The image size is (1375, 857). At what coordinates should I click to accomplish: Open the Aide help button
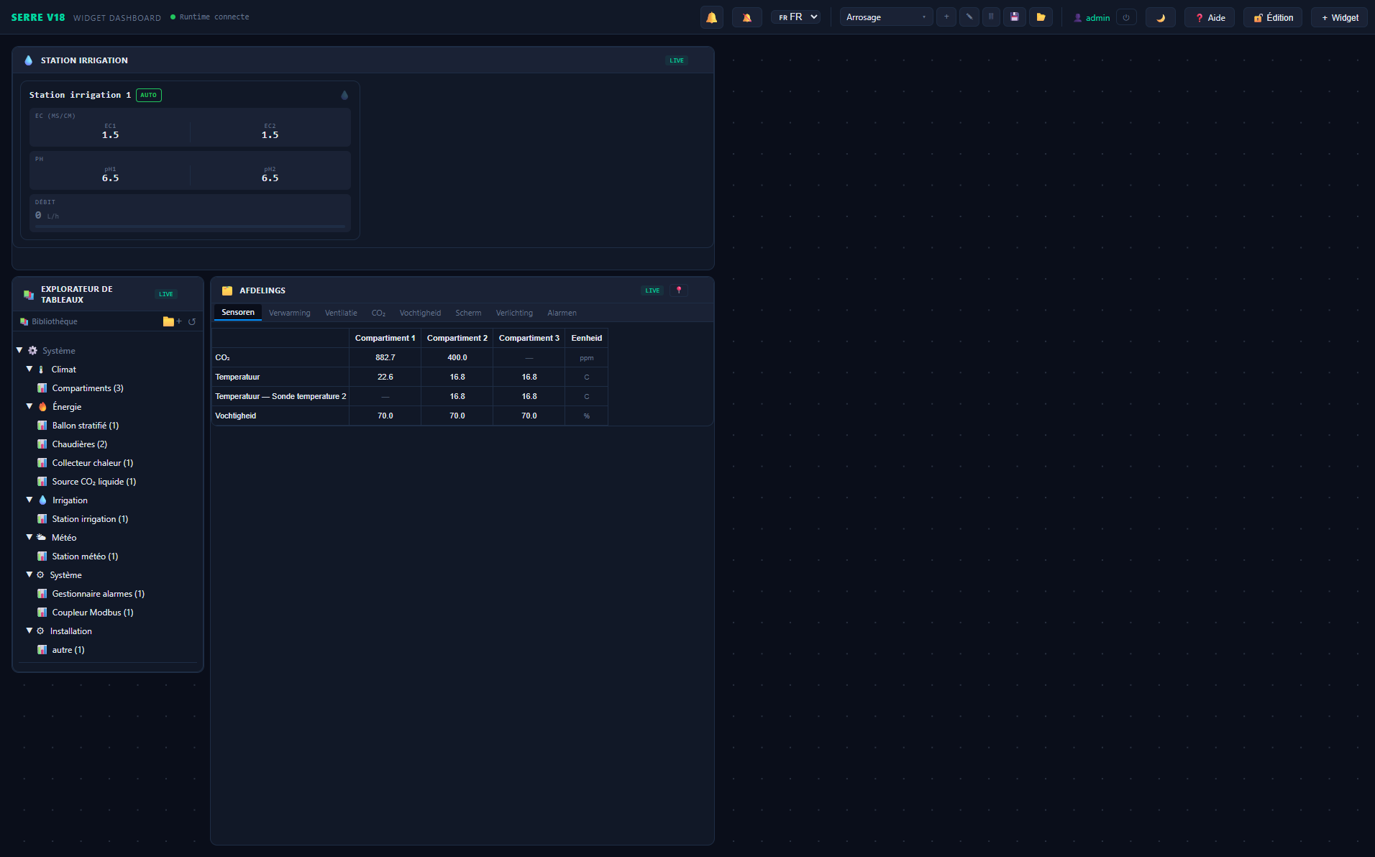pos(1210,17)
